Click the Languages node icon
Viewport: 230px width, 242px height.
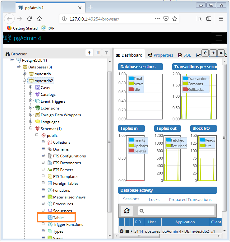[x=38, y=122]
